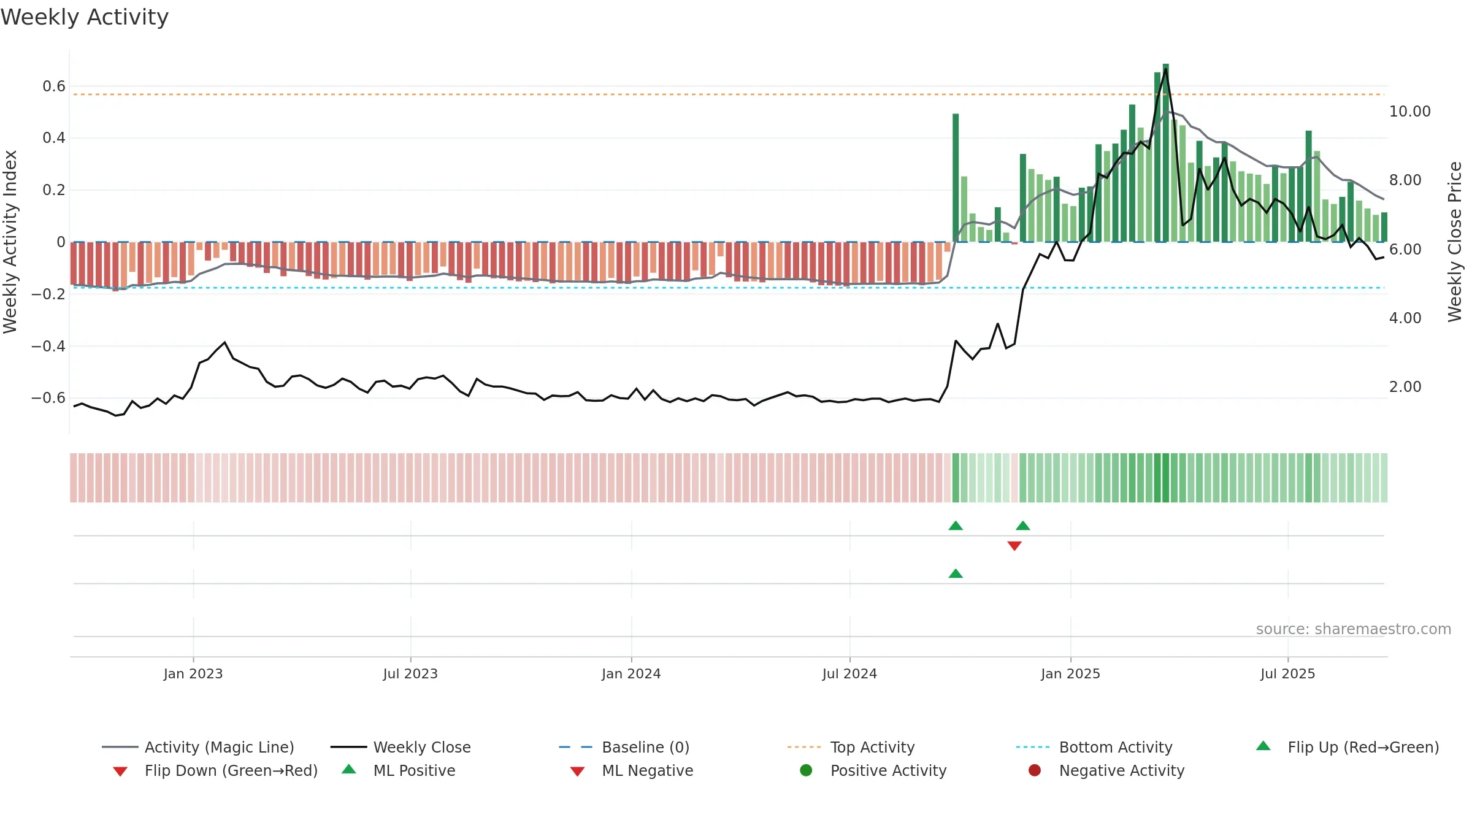Image resolution: width=1472 pixels, height=828 pixels.
Task: Click the Negative Activity red circle icon
Action: 1035,770
